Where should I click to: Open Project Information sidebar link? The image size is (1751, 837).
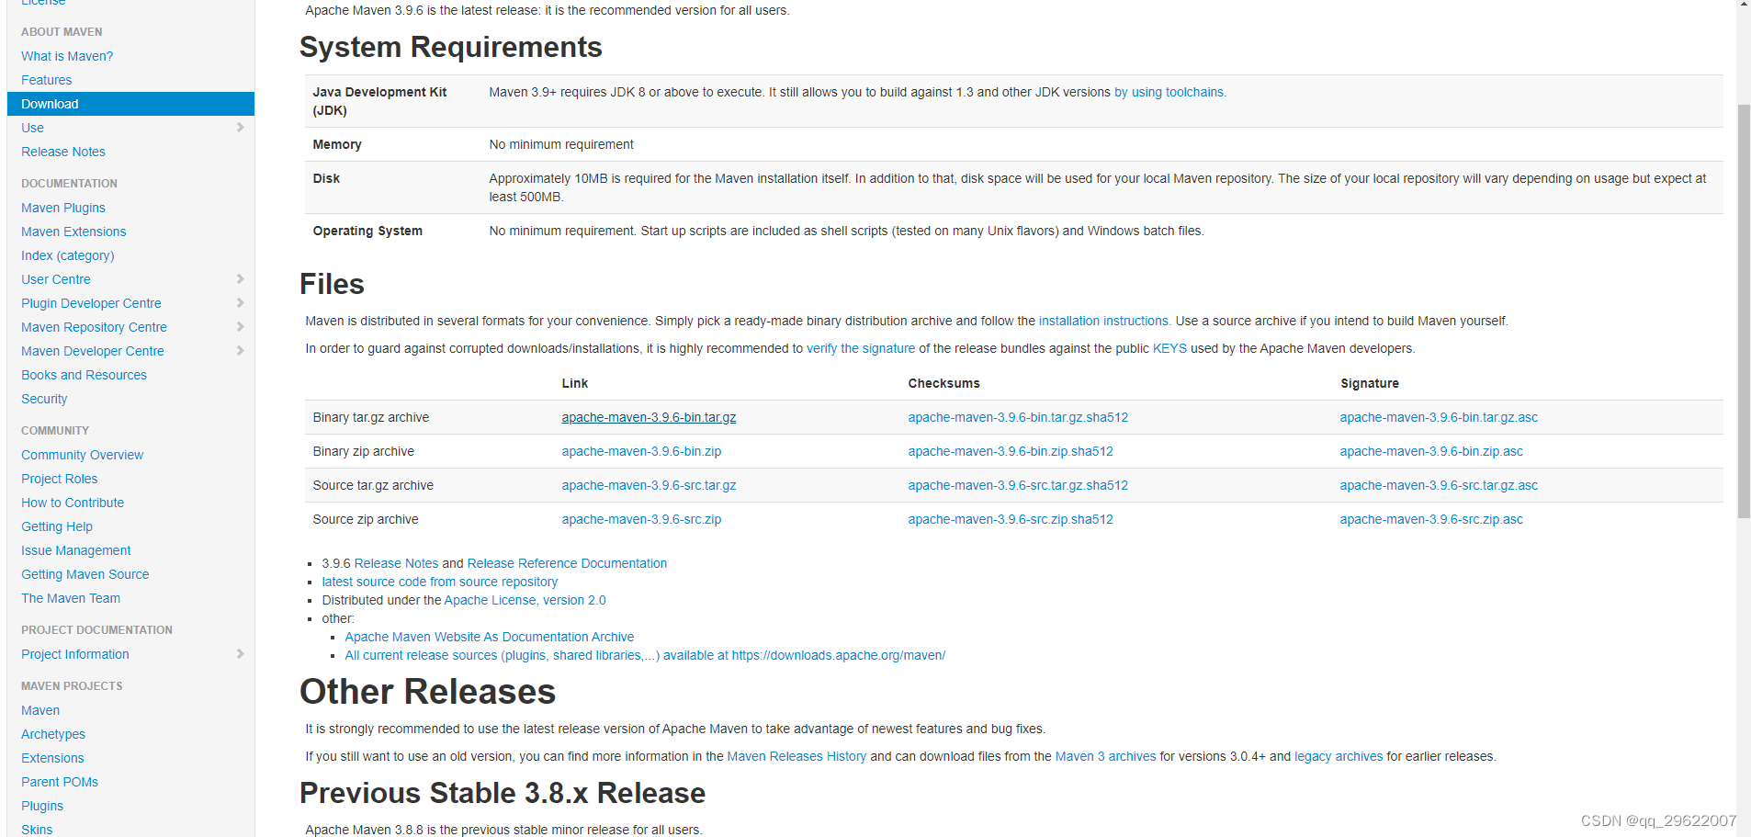coord(75,654)
